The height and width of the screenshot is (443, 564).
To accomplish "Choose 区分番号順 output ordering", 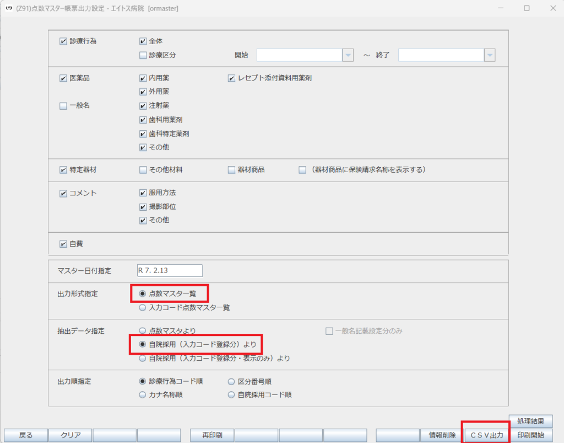I will [x=231, y=381].
